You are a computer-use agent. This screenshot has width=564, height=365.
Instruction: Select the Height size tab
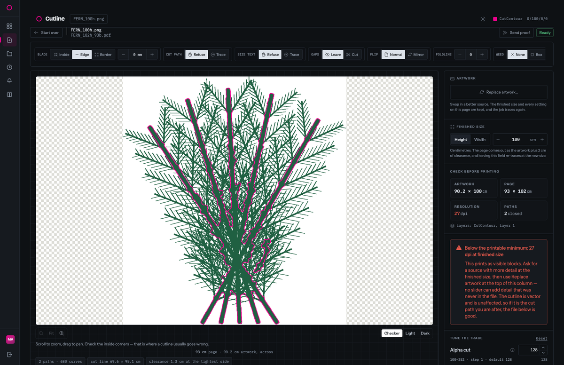(461, 140)
